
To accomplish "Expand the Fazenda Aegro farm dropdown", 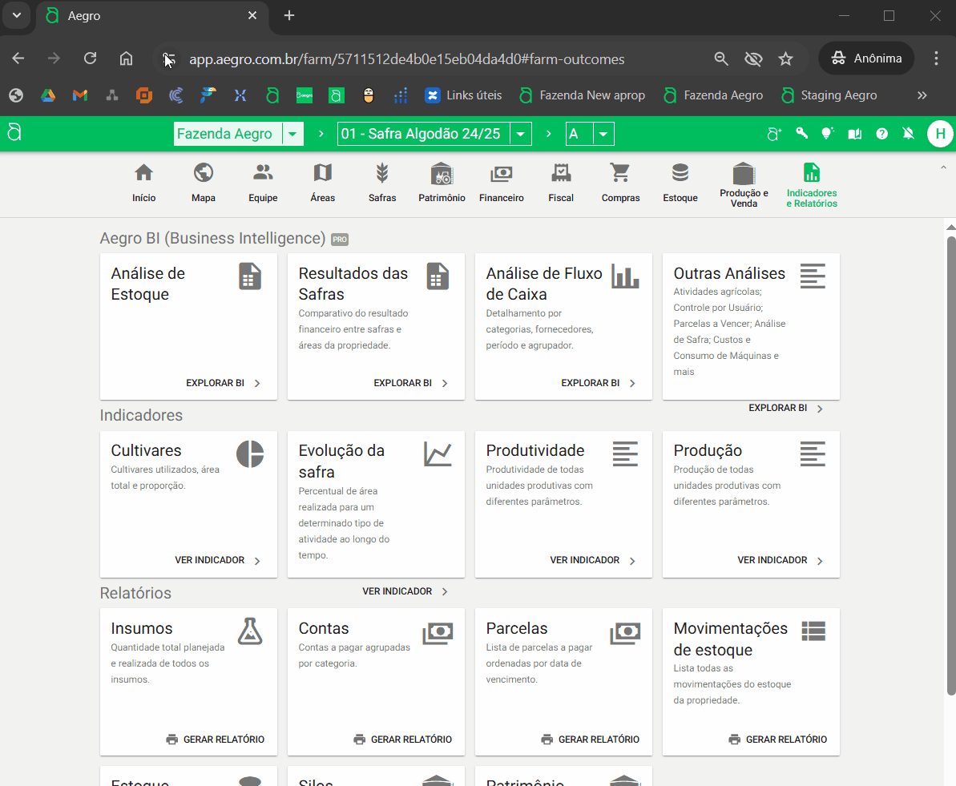I will (294, 134).
